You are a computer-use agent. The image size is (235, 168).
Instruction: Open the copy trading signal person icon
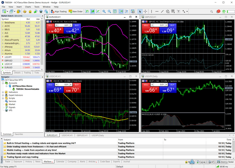point(46,11)
